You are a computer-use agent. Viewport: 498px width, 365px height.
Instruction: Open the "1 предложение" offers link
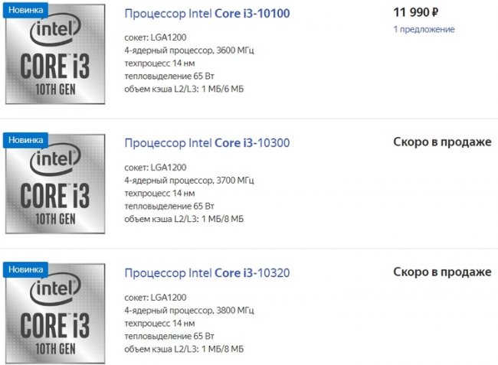coord(424,29)
